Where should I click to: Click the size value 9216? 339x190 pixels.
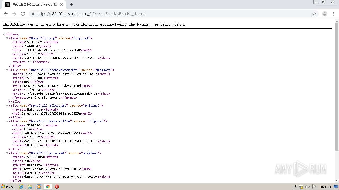27,129
